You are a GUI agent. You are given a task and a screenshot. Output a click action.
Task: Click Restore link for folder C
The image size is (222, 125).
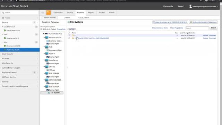click(x=205, y=35)
